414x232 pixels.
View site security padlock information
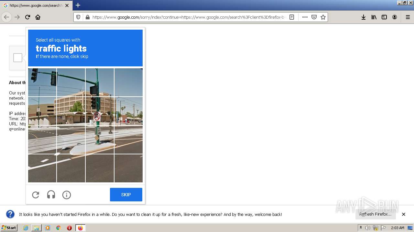click(87, 17)
